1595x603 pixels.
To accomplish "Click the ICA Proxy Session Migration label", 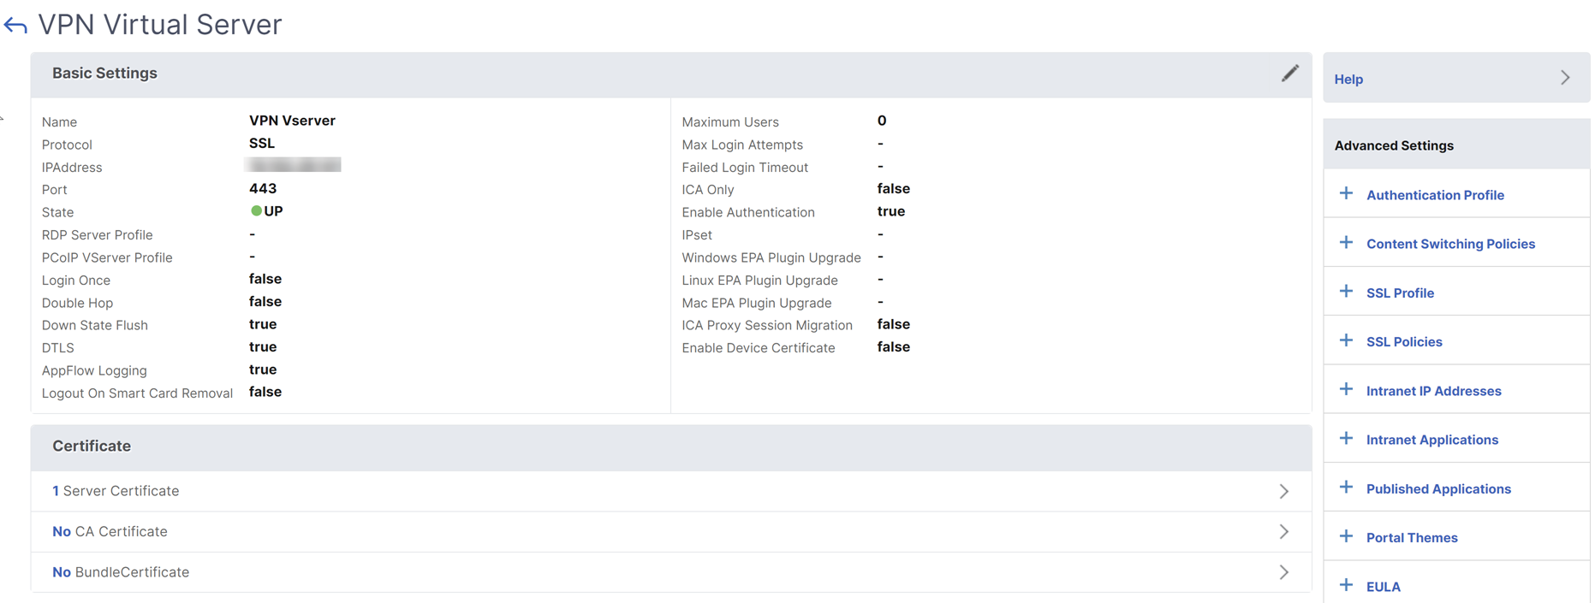I will point(767,325).
